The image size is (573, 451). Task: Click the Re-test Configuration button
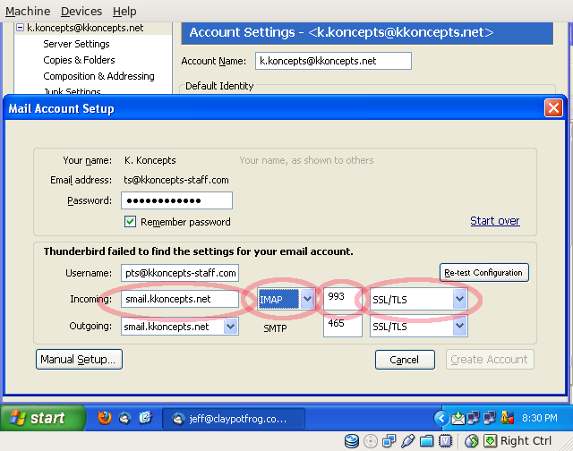tap(483, 273)
